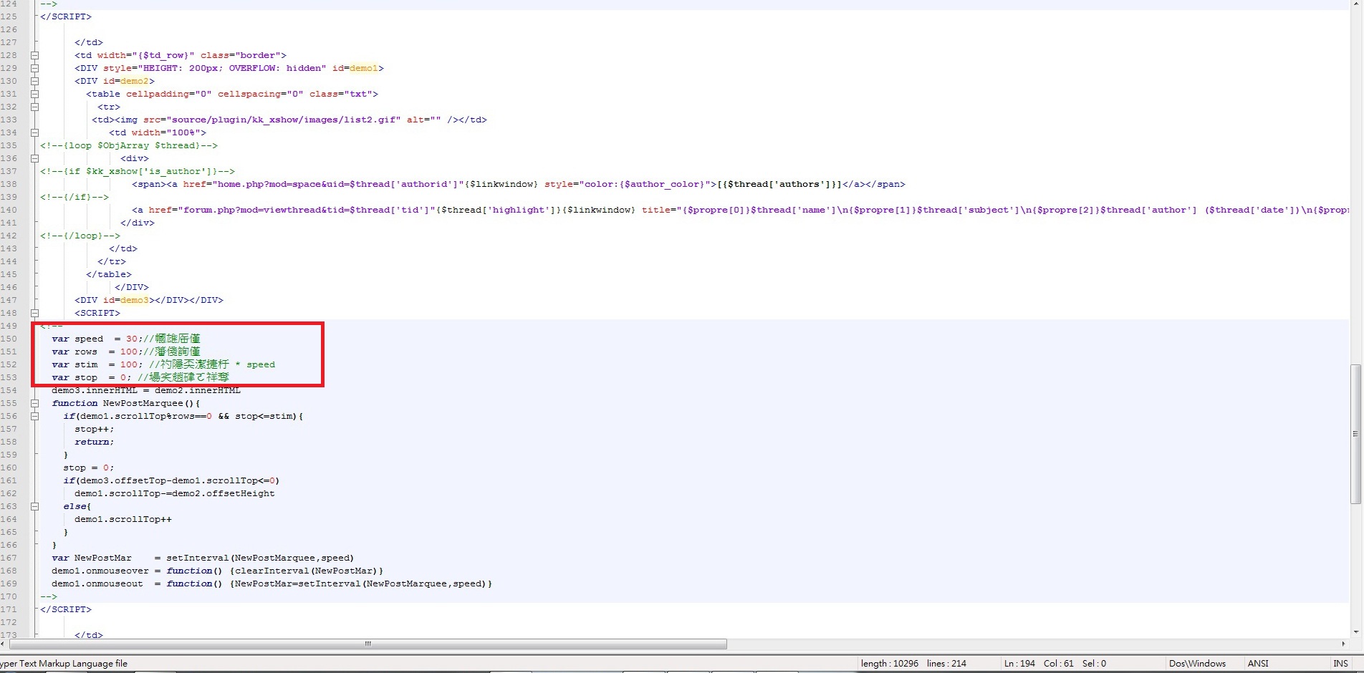Click the forum.php?mod=viewthread href line
Viewport: 1364px width, 673px height.
click(x=740, y=210)
